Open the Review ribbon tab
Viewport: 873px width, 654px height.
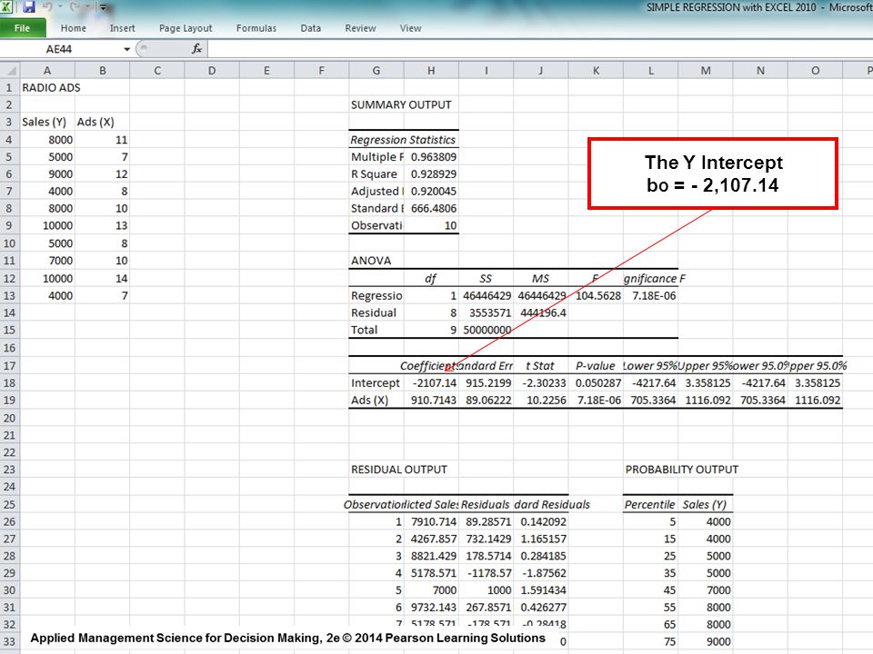(x=360, y=28)
